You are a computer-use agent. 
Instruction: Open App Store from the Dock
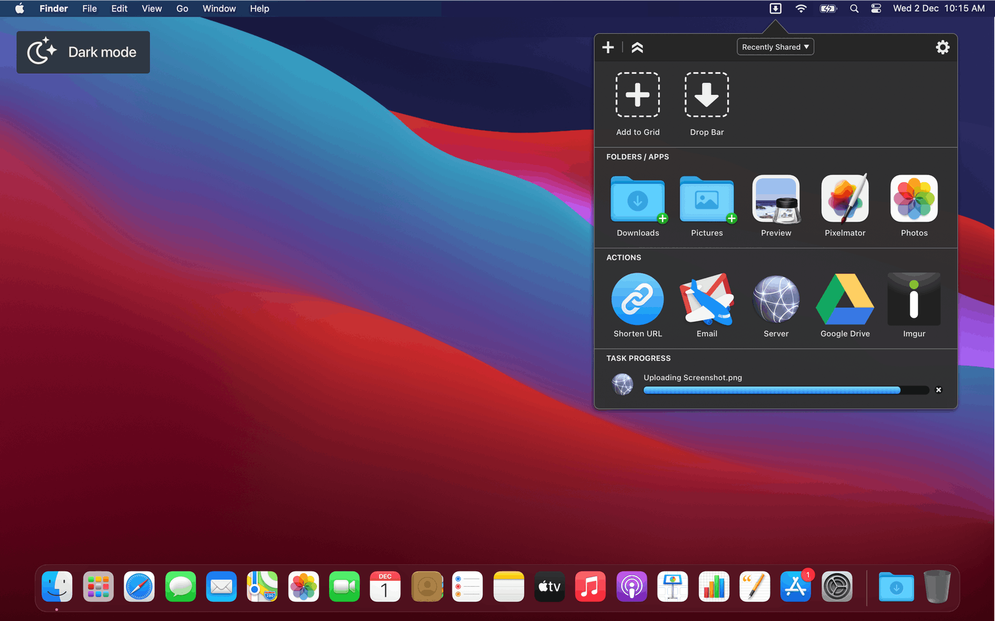pyautogui.click(x=796, y=587)
